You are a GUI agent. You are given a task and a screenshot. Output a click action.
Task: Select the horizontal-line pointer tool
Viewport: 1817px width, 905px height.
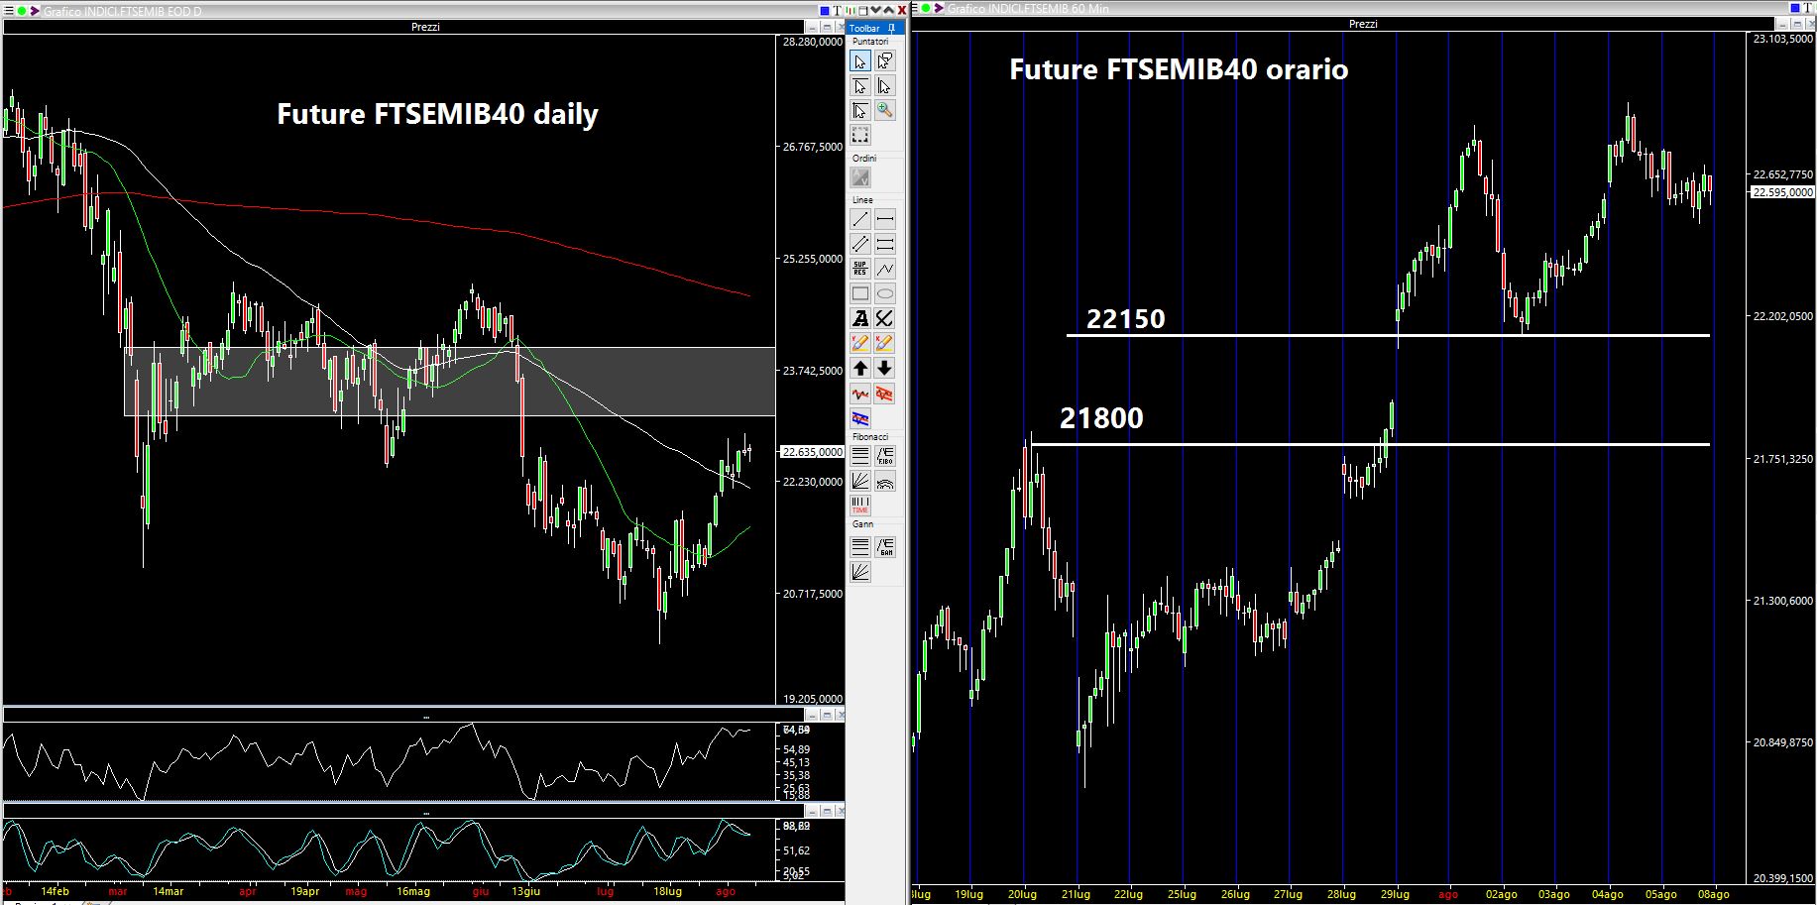pos(860,86)
